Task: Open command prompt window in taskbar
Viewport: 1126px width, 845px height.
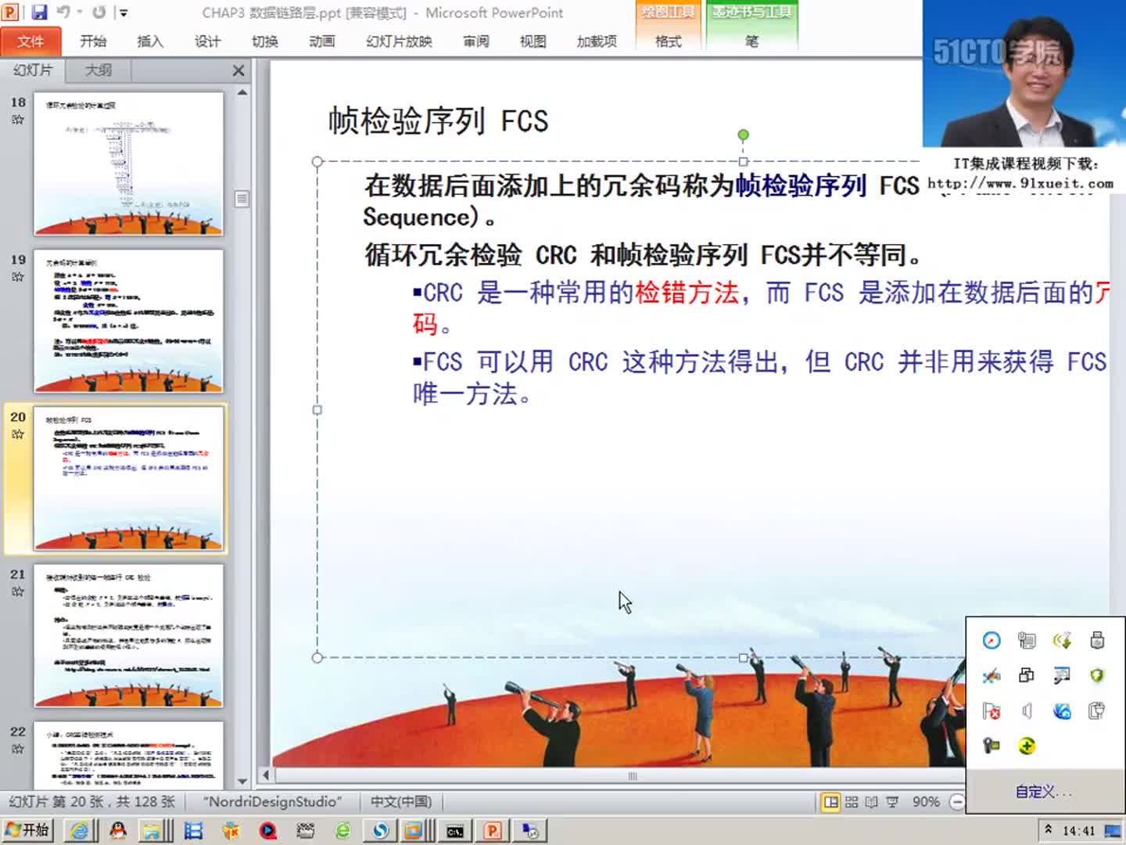Action: tap(455, 830)
